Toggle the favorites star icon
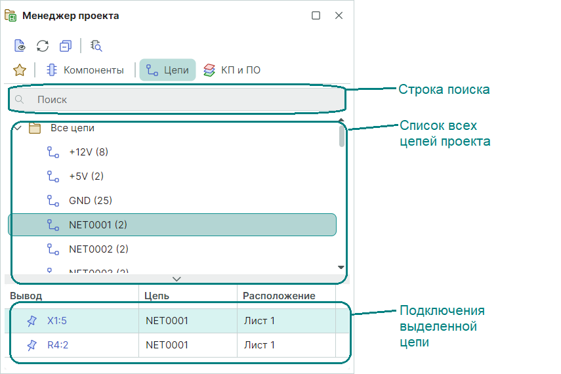 pos(20,70)
